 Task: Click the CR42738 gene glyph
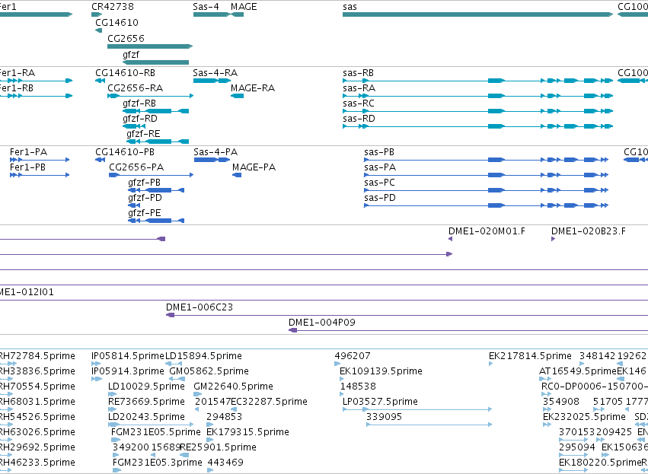point(97,14)
